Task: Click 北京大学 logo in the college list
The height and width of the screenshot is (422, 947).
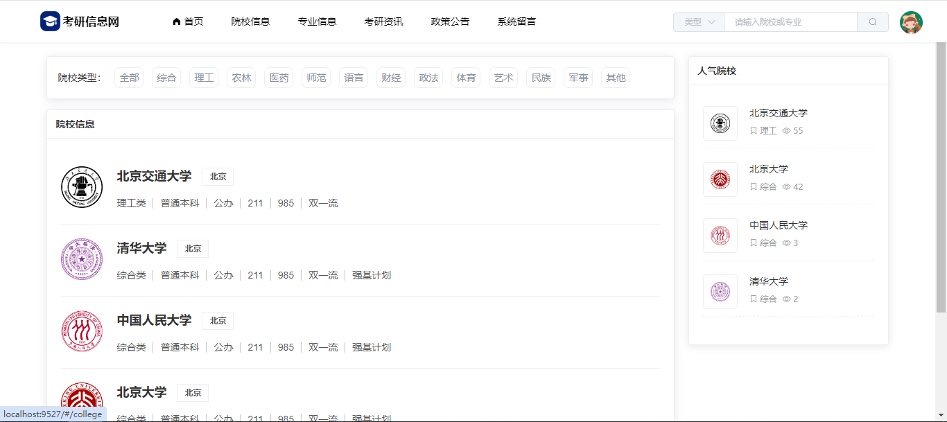Action: (x=82, y=402)
